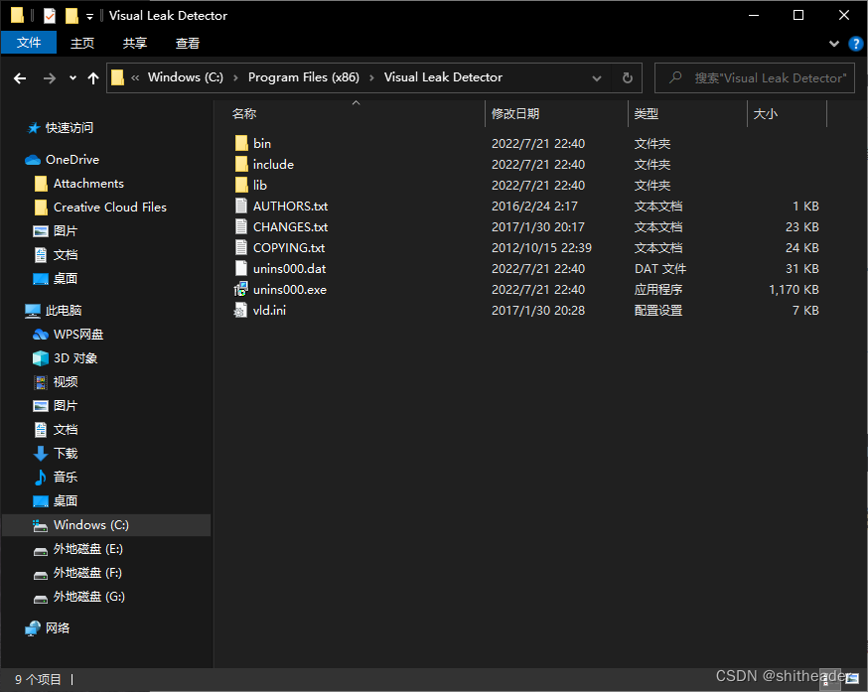868x692 pixels.
Task: Show hidden breadcrumb path with double chevron
Action: pos(135,78)
